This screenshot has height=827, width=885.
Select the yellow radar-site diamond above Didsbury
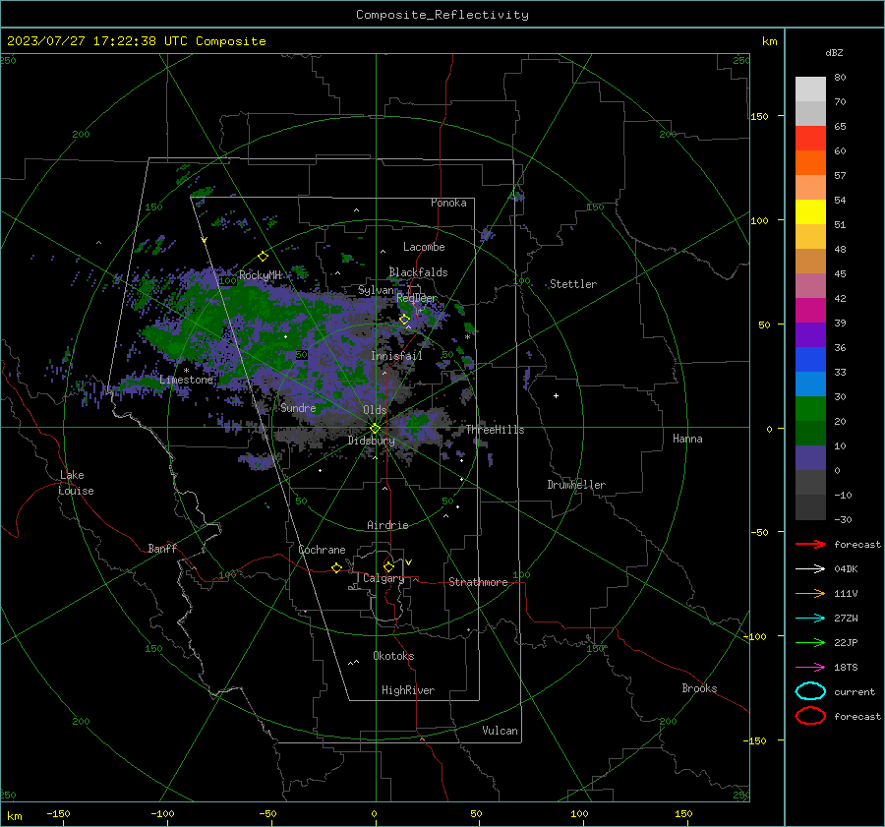tap(375, 429)
